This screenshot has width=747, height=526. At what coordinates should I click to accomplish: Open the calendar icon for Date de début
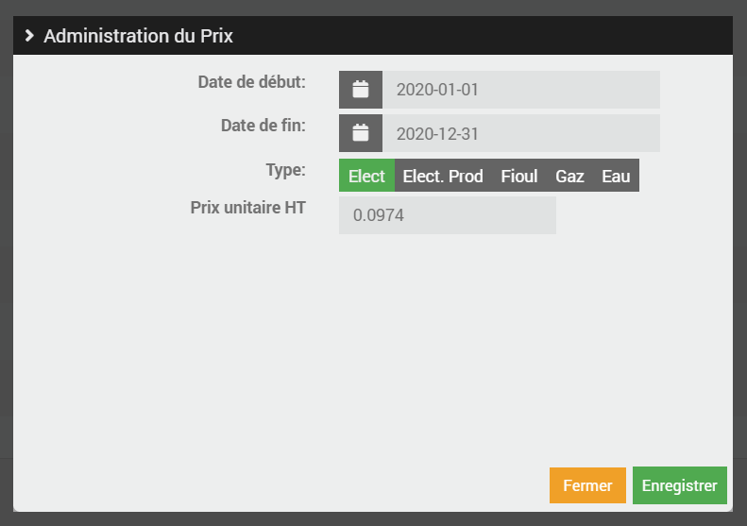tap(360, 90)
